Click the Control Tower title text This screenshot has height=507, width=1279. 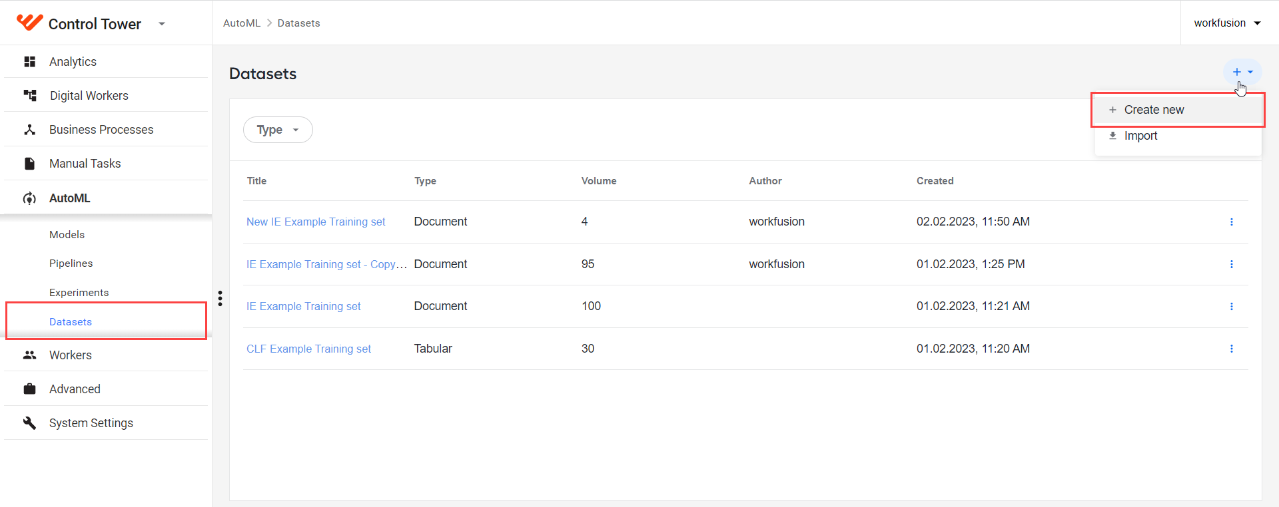(95, 24)
